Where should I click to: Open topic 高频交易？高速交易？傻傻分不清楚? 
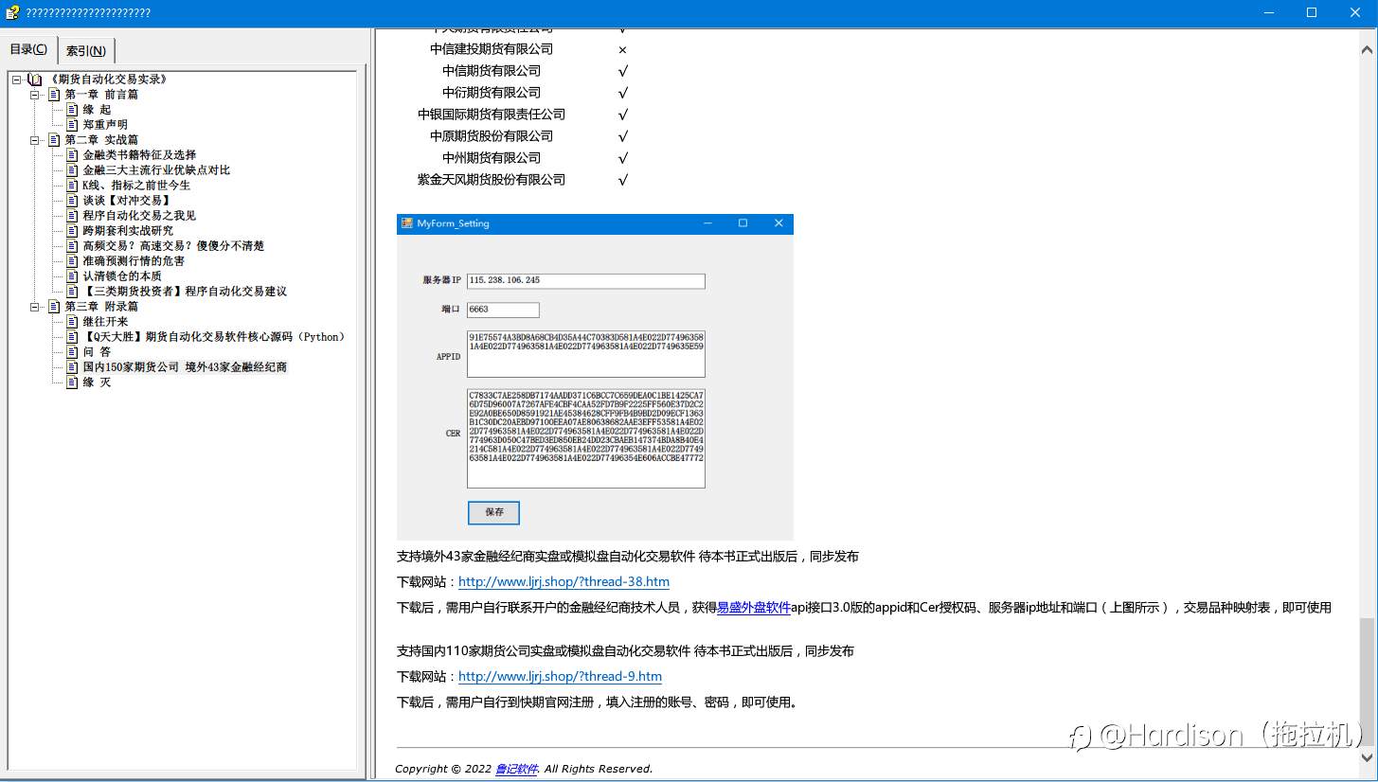(x=173, y=246)
